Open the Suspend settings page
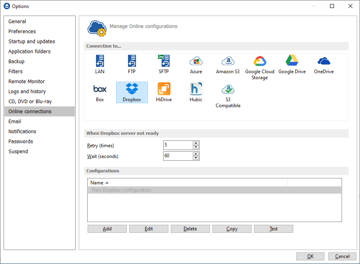The width and height of the screenshot is (360, 264). (x=40, y=152)
